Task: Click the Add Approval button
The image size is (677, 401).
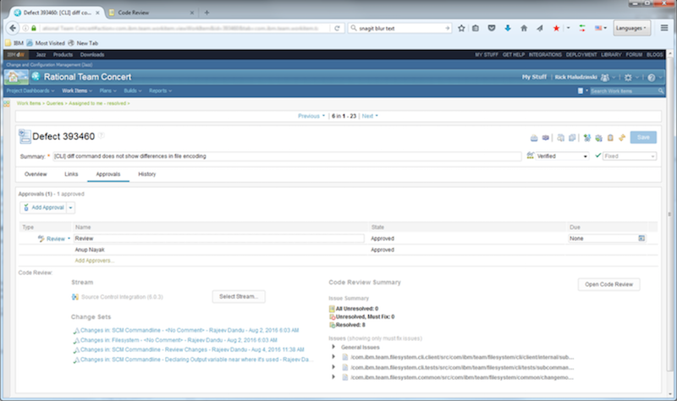Action: tap(44, 207)
